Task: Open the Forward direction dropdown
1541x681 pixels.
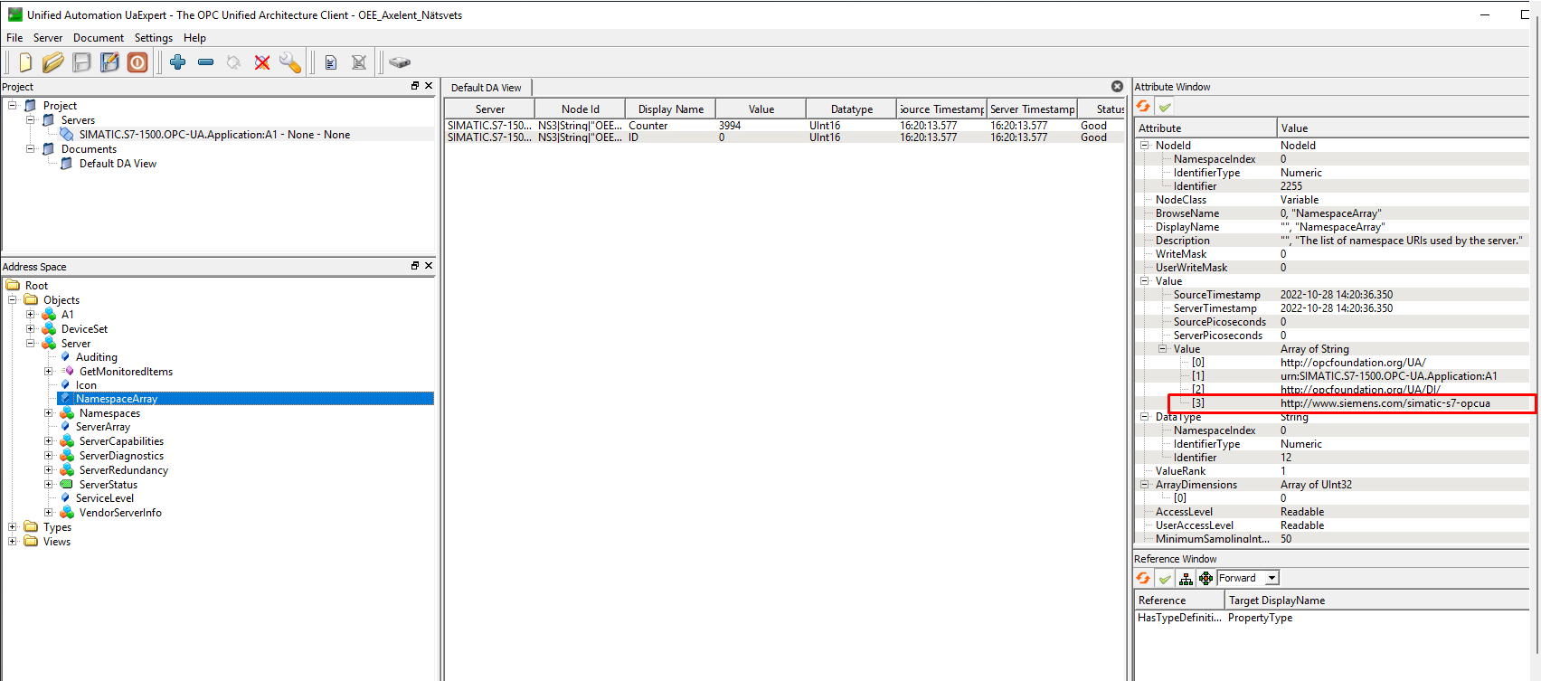Action: coord(1272,578)
